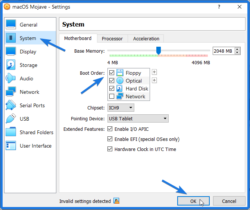Toggle Enable EFI checkbox

110,139
